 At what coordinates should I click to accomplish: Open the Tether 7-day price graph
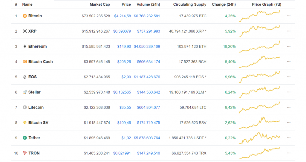260,138
